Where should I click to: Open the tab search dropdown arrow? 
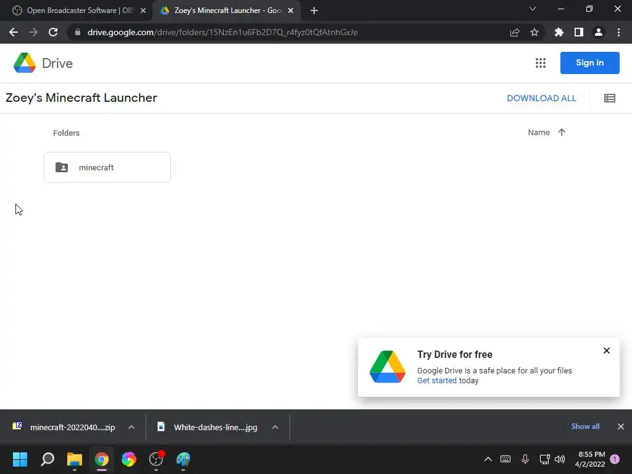(533, 9)
